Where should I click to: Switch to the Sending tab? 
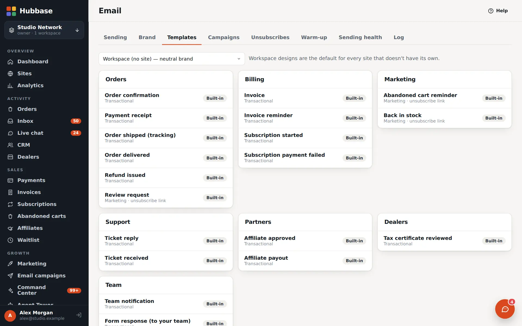pos(115,37)
